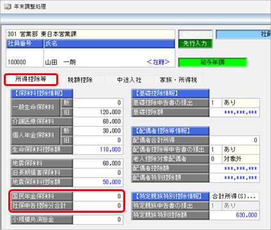Click the 対象外 text in 老人控除対象配偶者 row

tap(233, 159)
